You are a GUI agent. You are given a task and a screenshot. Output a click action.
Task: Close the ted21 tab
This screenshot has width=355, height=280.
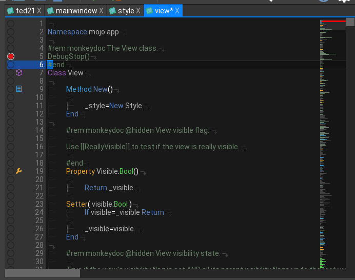pos(40,11)
